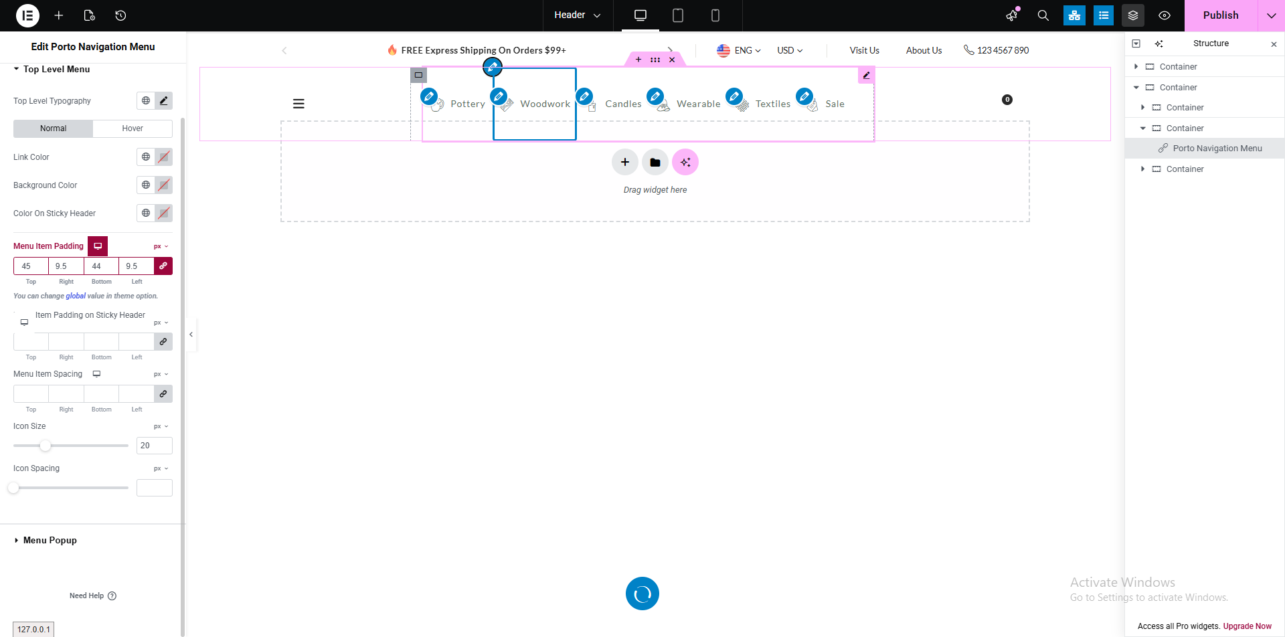Image resolution: width=1285 pixels, height=637 pixels.
Task: Toggle linked values for Menu Item Spacing
Action: 163,394
